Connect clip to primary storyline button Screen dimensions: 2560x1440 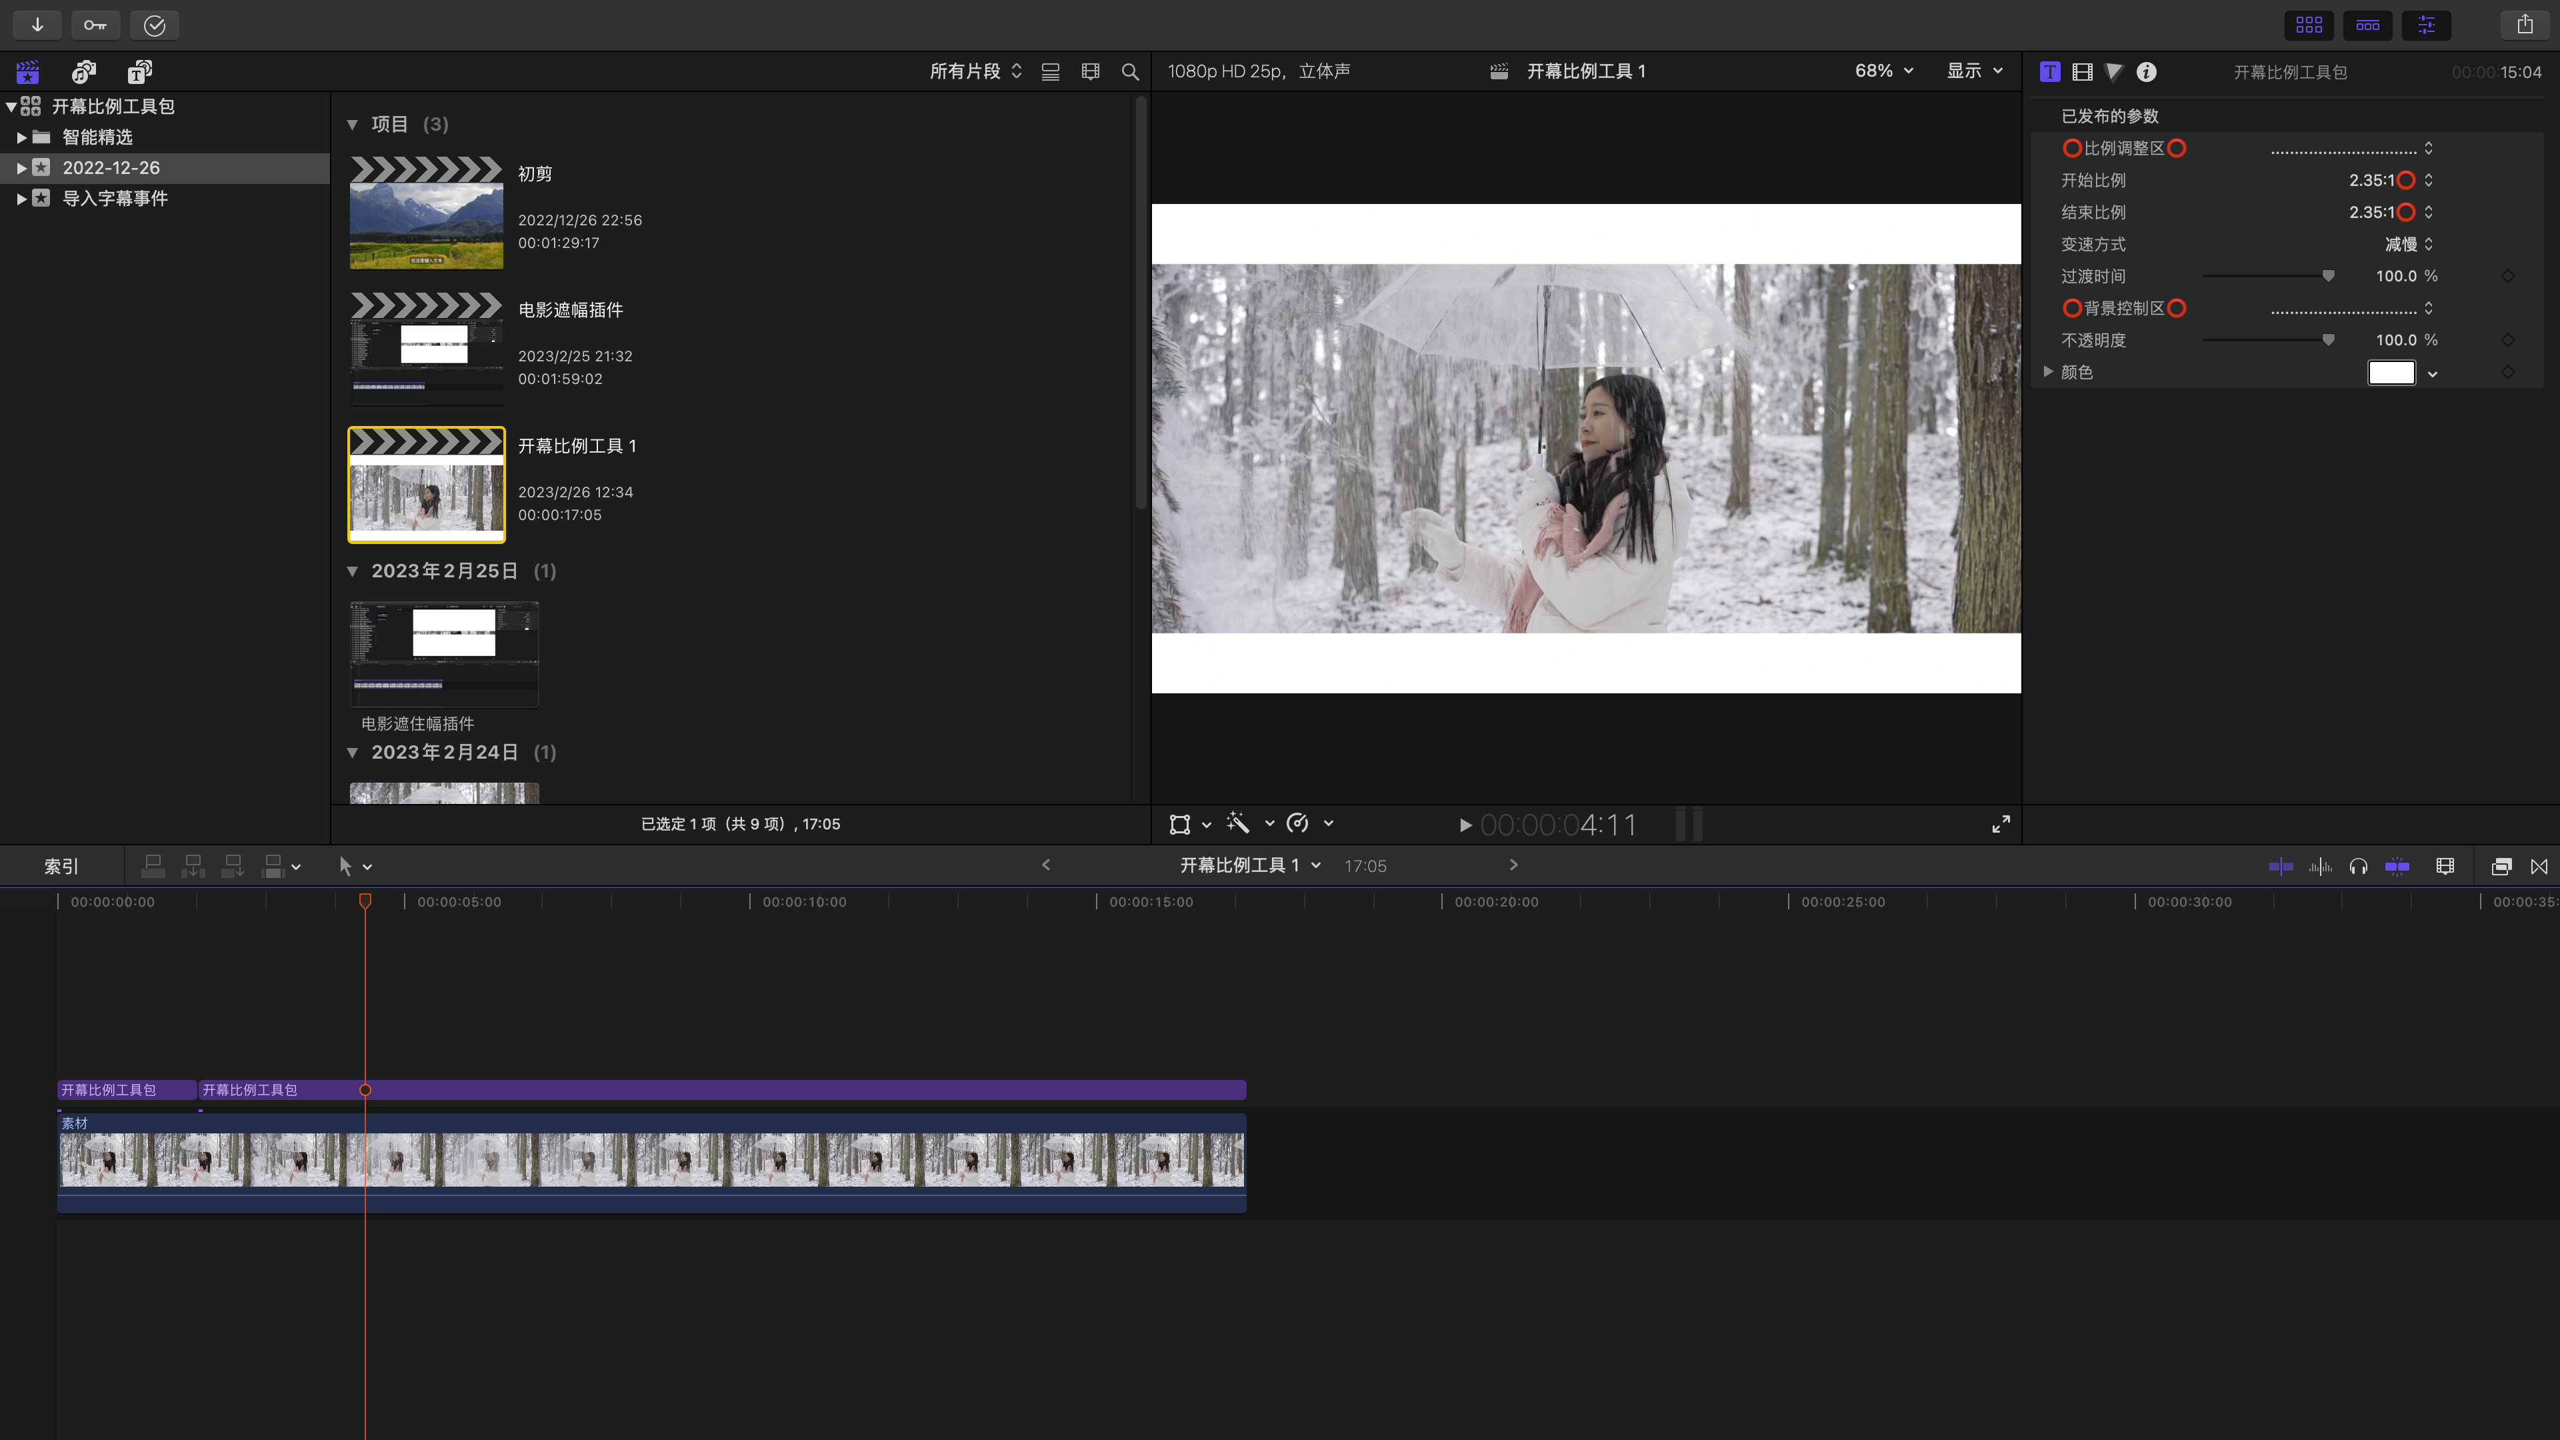(x=153, y=867)
